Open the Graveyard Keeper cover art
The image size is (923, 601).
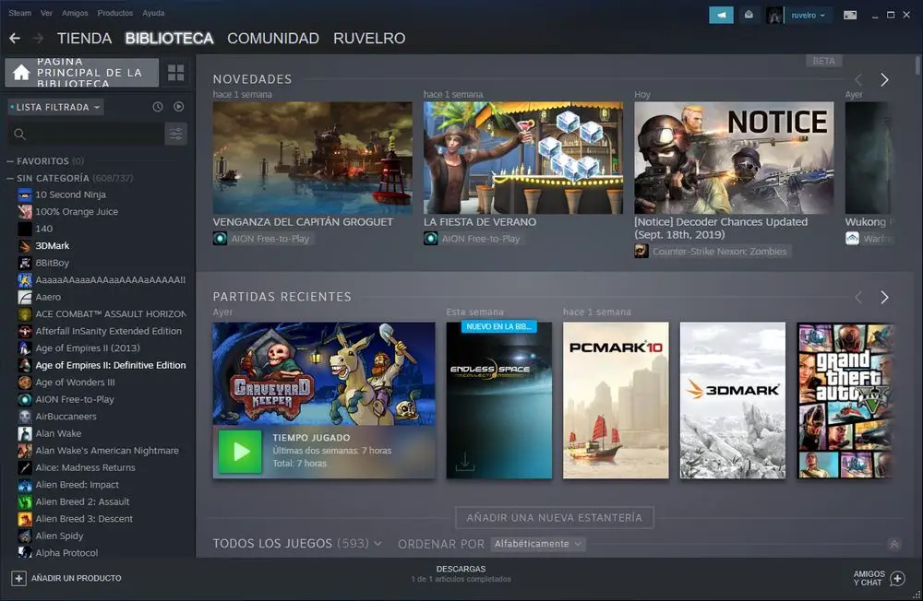(324, 373)
